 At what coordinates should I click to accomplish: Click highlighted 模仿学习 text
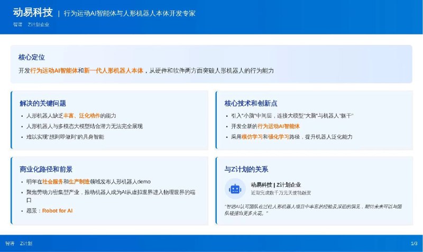click(252, 137)
